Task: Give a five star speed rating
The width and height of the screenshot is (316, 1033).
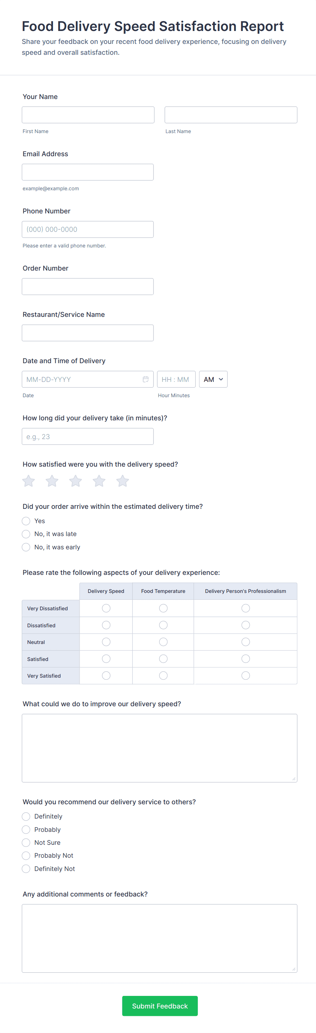Action: click(x=123, y=481)
